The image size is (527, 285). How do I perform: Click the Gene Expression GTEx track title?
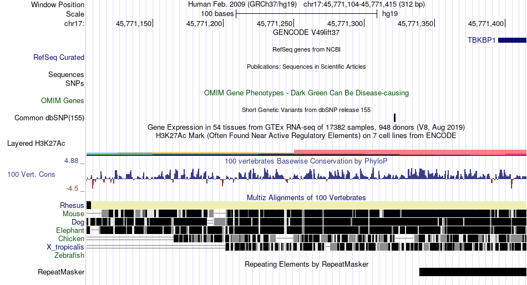coord(306,128)
